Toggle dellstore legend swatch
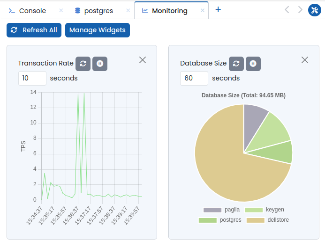Viewport: 325px width, 247px height. click(255, 220)
